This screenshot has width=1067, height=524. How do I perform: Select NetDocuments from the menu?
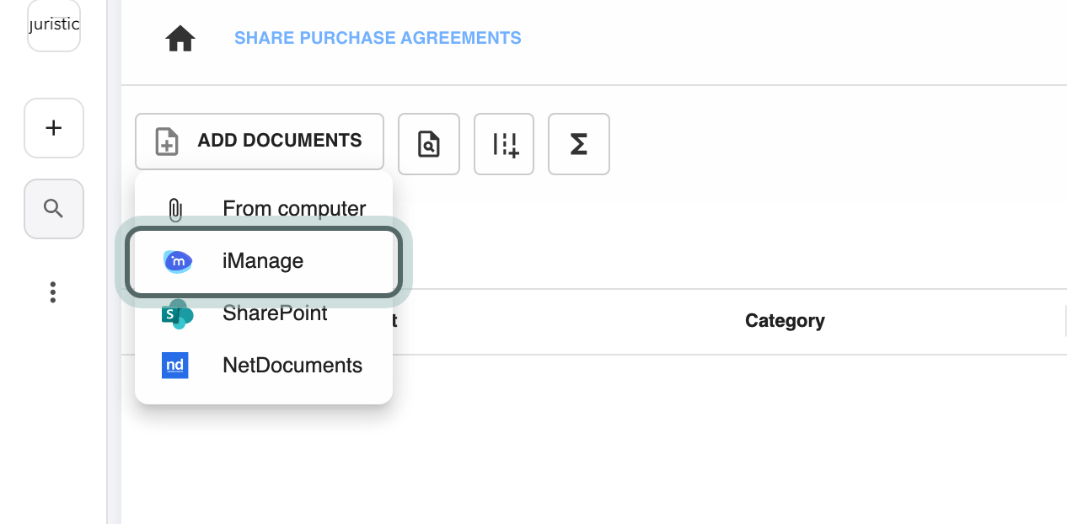[264, 366]
